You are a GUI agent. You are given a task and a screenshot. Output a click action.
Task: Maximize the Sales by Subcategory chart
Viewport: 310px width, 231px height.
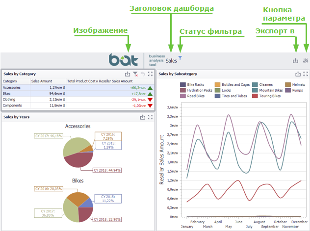306,74
